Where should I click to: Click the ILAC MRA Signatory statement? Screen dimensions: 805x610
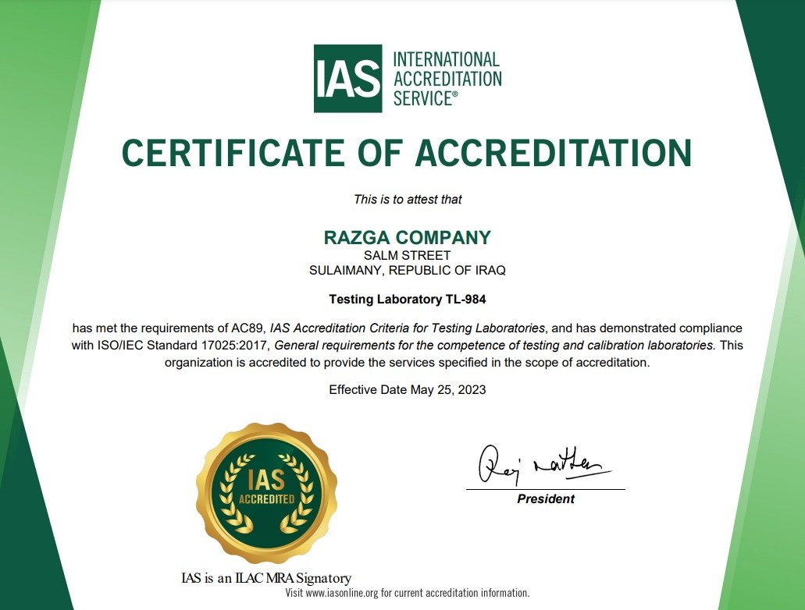[x=265, y=578]
